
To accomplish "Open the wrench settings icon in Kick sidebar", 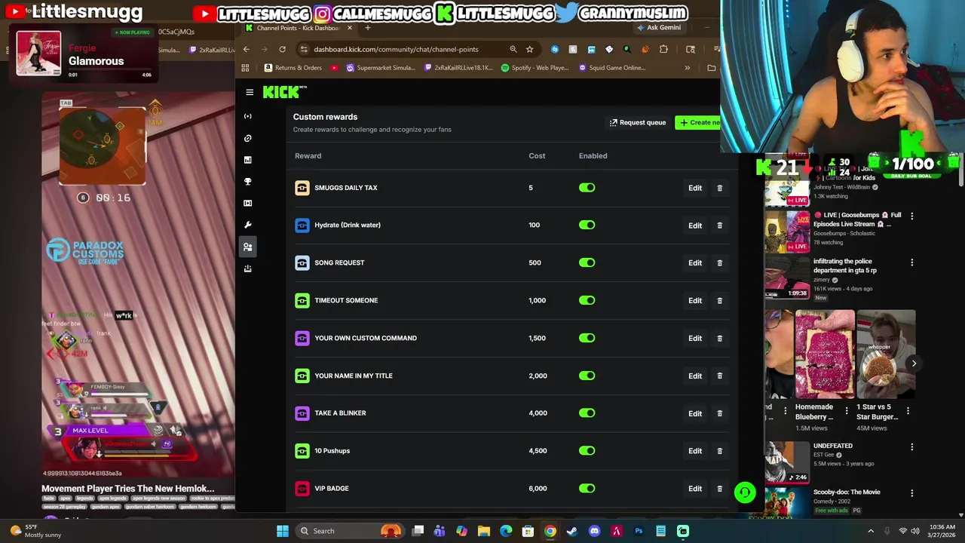I will (248, 225).
